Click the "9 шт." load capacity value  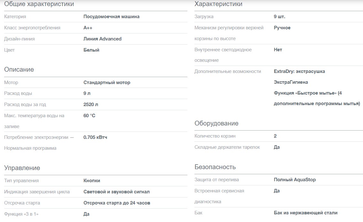click(279, 17)
